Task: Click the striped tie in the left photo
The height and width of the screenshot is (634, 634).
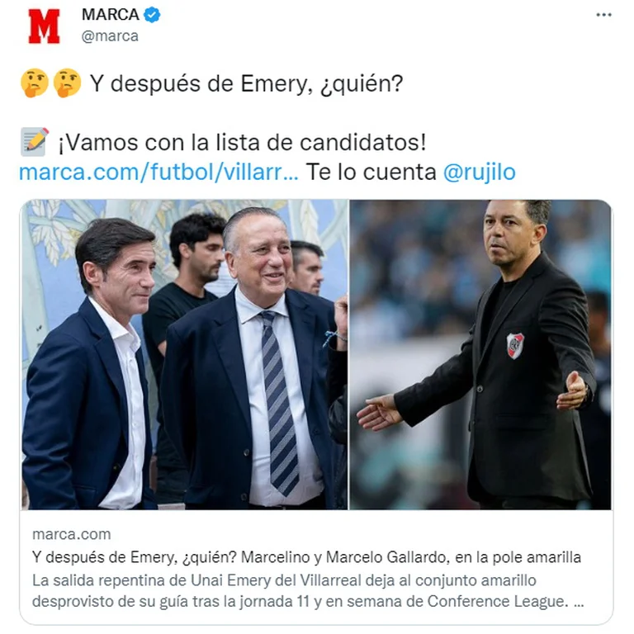Action: pos(279,403)
